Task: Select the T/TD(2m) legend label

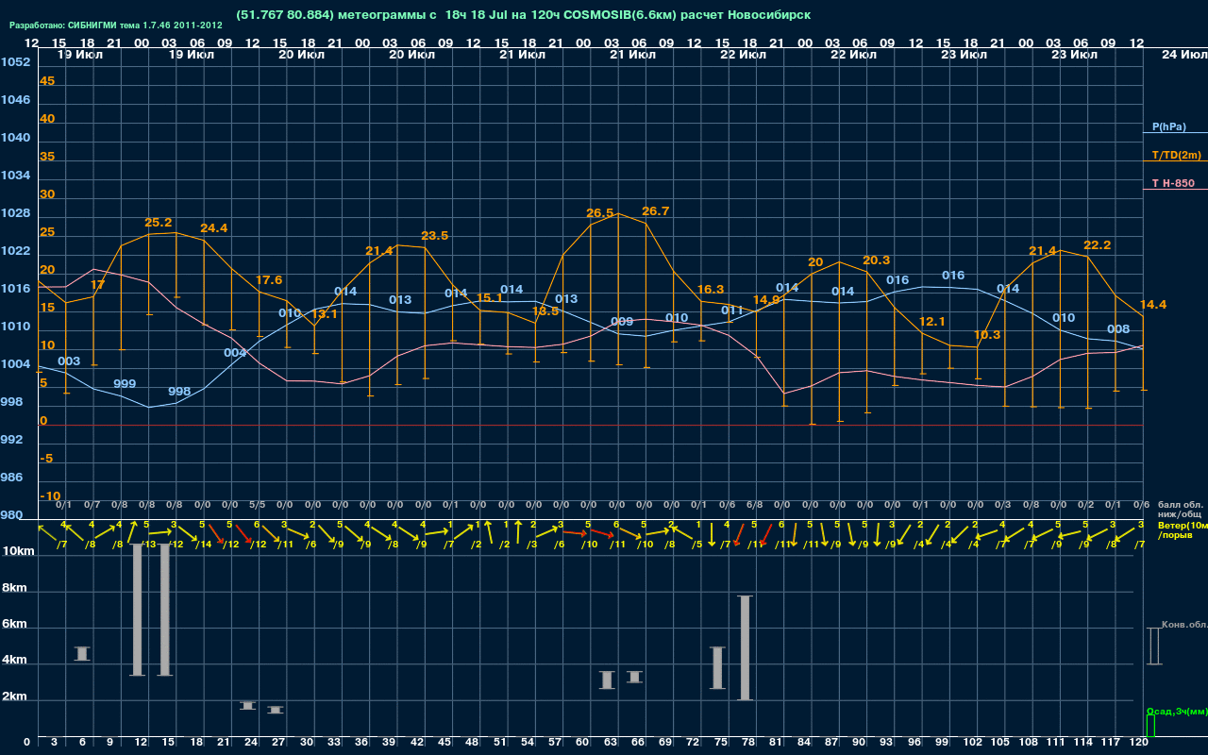Action: tap(1176, 155)
